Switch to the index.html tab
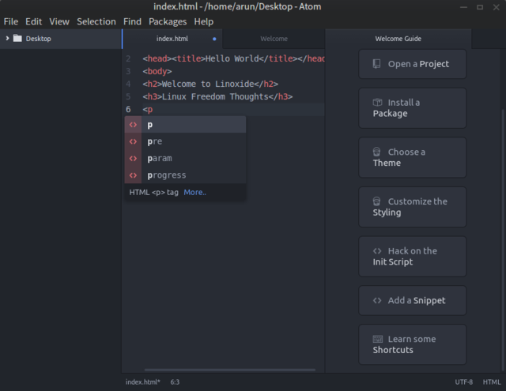The image size is (506, 391). 172,39
